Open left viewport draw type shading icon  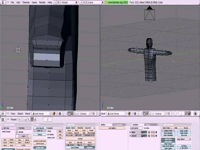[54, 113]
